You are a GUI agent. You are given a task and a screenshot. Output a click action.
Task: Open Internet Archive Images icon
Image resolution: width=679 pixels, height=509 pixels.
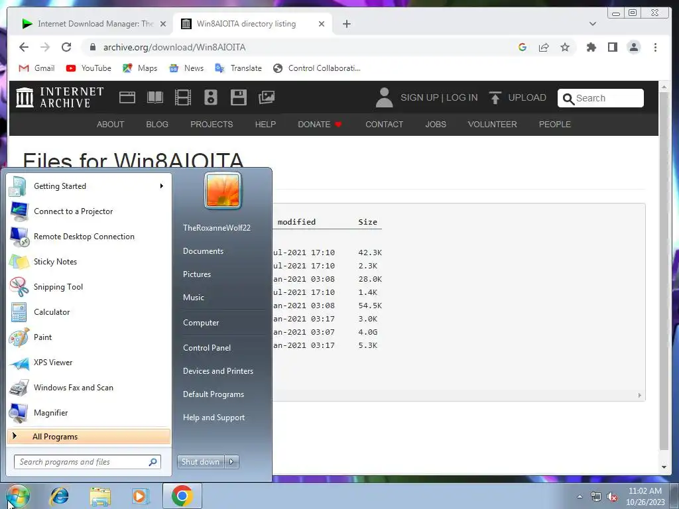[x=267, y=97]
